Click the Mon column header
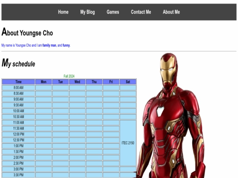 [x=44, y=82]
